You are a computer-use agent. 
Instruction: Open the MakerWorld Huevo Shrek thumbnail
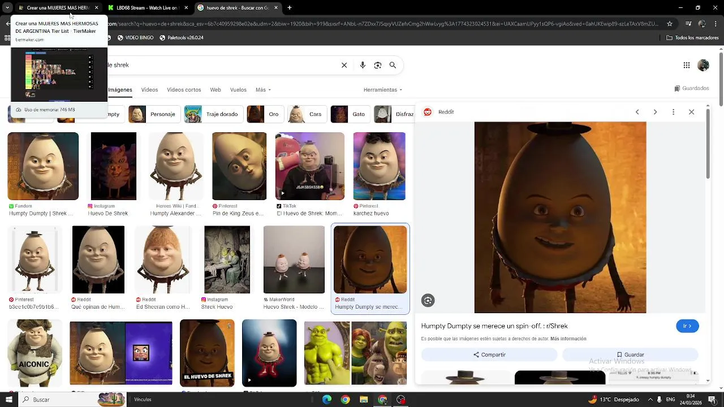[294, 260]
